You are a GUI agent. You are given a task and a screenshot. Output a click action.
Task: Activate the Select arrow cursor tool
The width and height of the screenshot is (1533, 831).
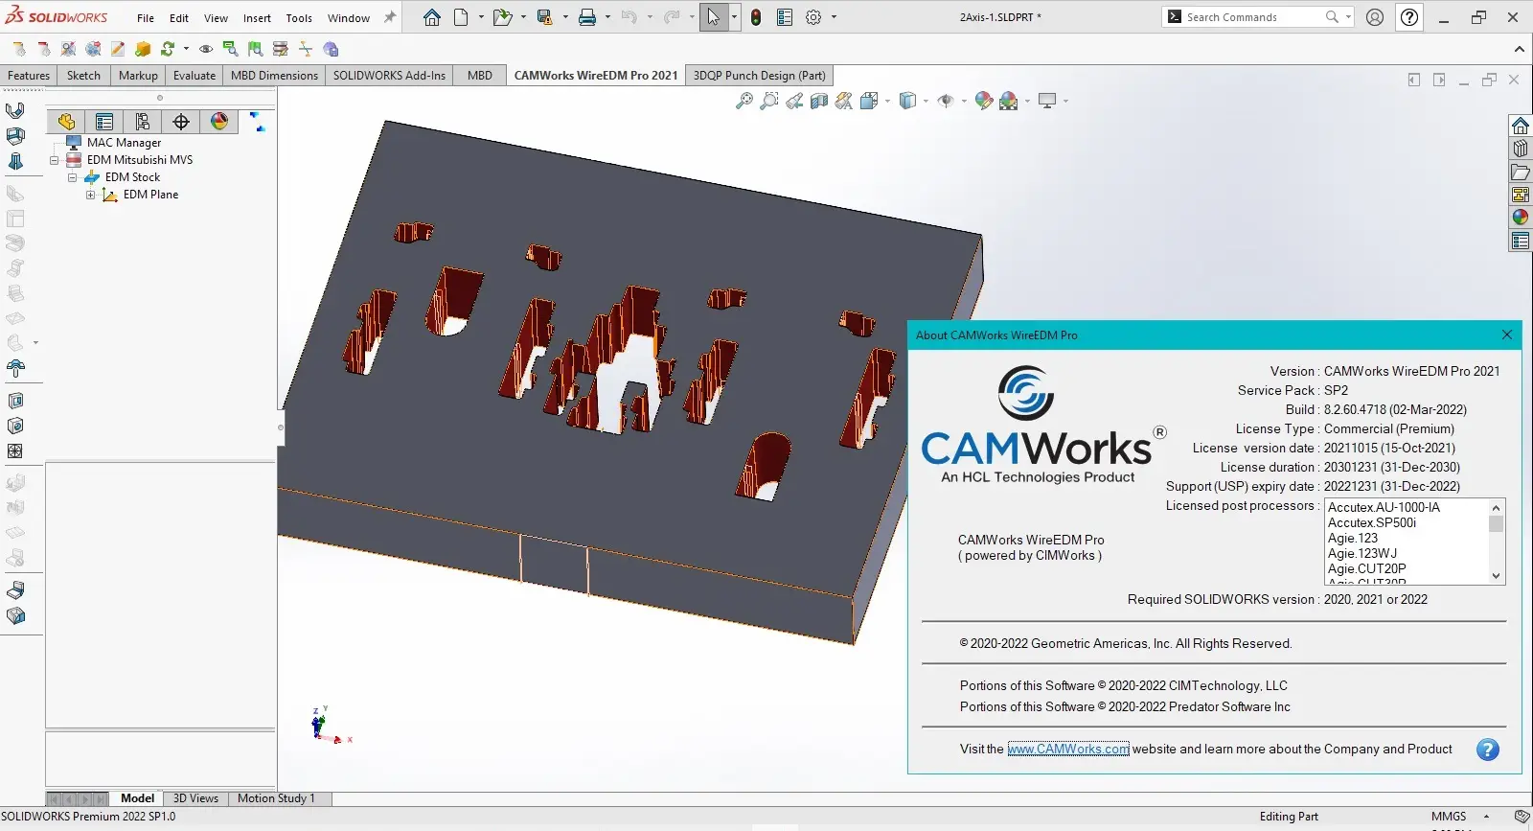tap(714, 17)
